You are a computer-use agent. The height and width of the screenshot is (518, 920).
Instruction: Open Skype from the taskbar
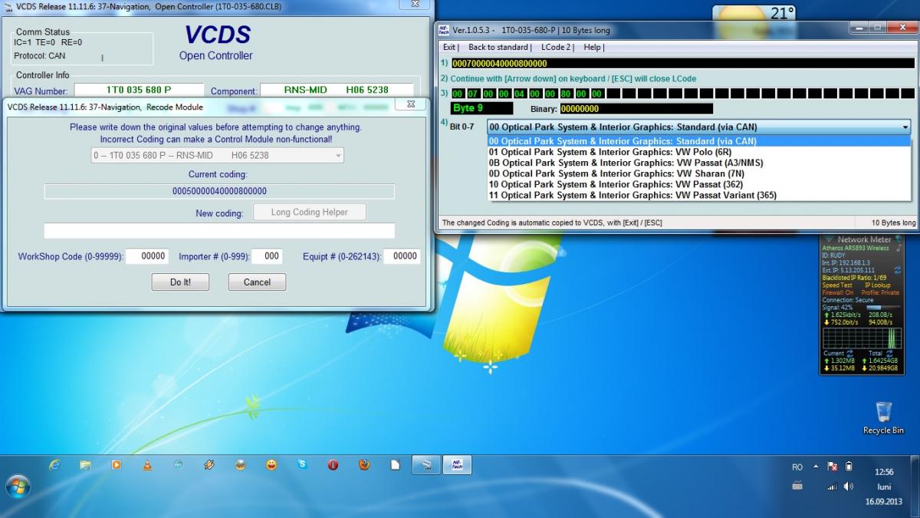(x=302, y=465)
